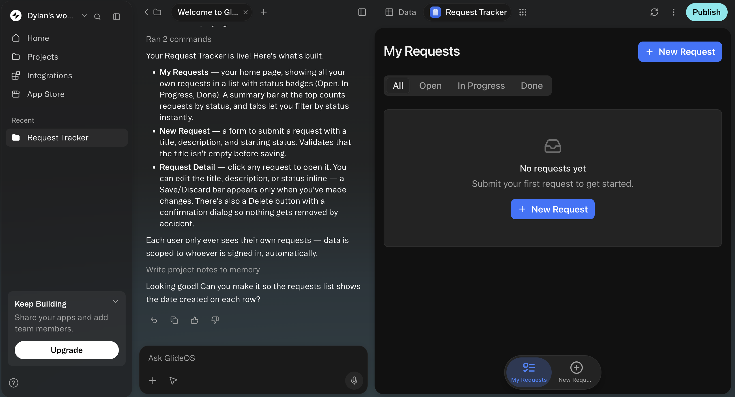The width and height of the screenshot is (735, 397).
Task: Add an attachment with the plus icon
Action: tap(153, 381)
